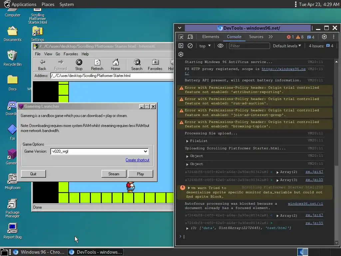Go to Home in browser toolbar
341x256 pixels.
coord(116,65)
